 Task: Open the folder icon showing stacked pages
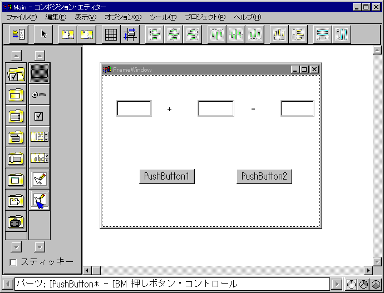(16, 137)
